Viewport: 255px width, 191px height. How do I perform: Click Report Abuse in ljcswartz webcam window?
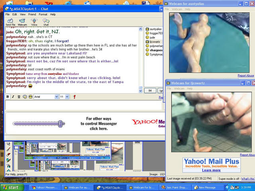[x=247, y=155]
